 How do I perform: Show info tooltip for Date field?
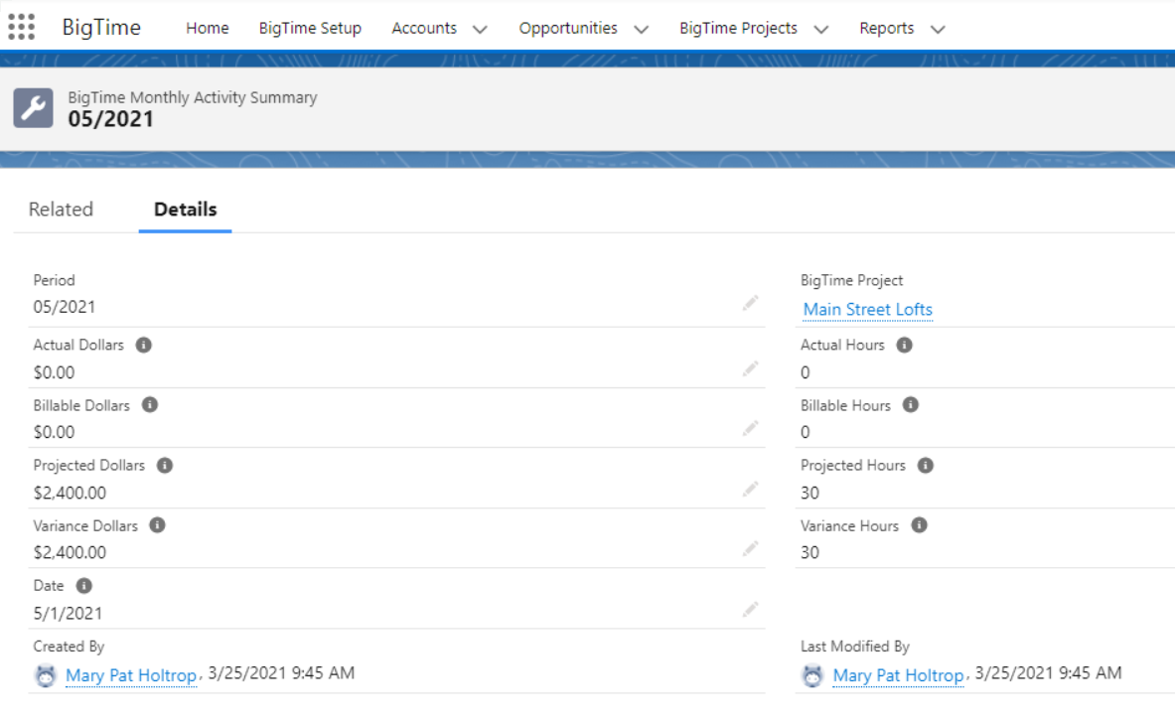tap(83, 586)
